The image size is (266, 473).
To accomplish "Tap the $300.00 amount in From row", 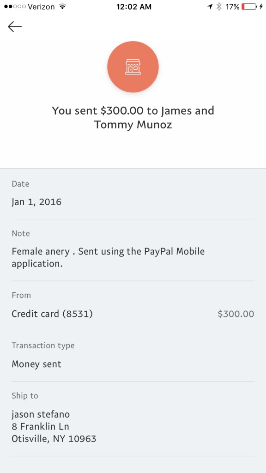I will [x=236, y=314].
